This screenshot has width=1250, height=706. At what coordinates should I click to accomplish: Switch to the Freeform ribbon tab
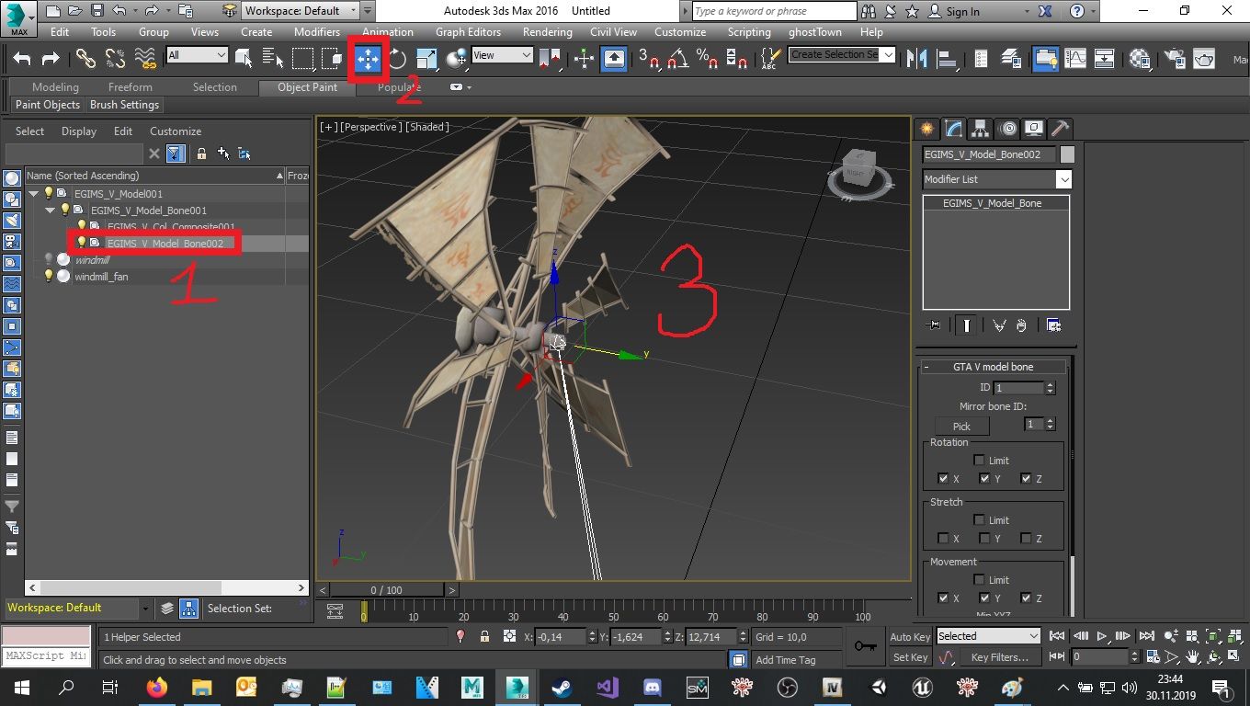pyautogui.click(x=131, y=87)
